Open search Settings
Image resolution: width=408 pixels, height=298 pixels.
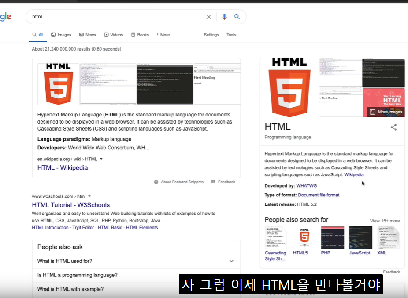tap(211, 35)
